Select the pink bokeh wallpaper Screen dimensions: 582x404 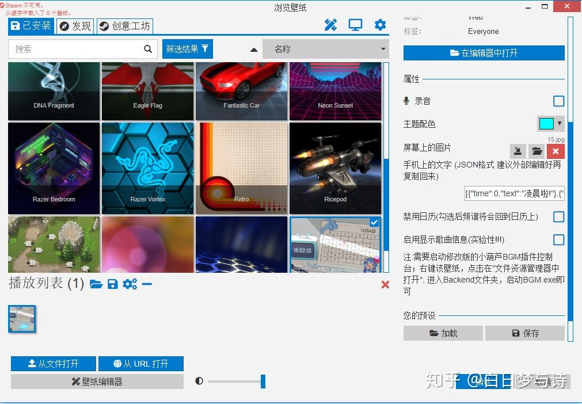click(x=148, y=245)
